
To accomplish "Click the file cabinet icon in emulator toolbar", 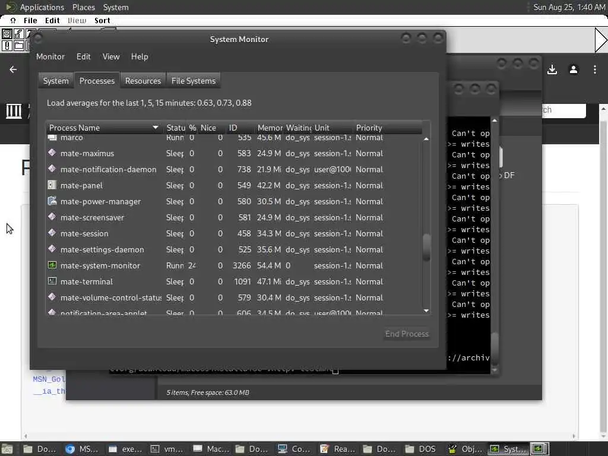I will click(7, 34).
